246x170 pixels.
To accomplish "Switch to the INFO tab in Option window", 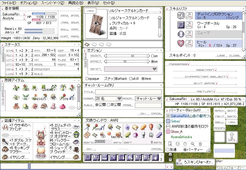I will pyautogui.click(x=86, y=64).
